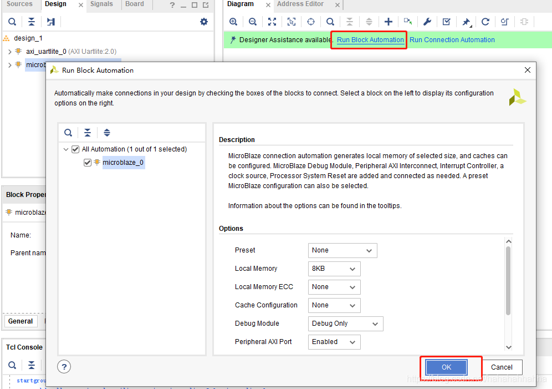Image resolution: width=552 pixels, height=389 pixels.
Task: Click Run Connection Automation link
Action: [452, 40]
